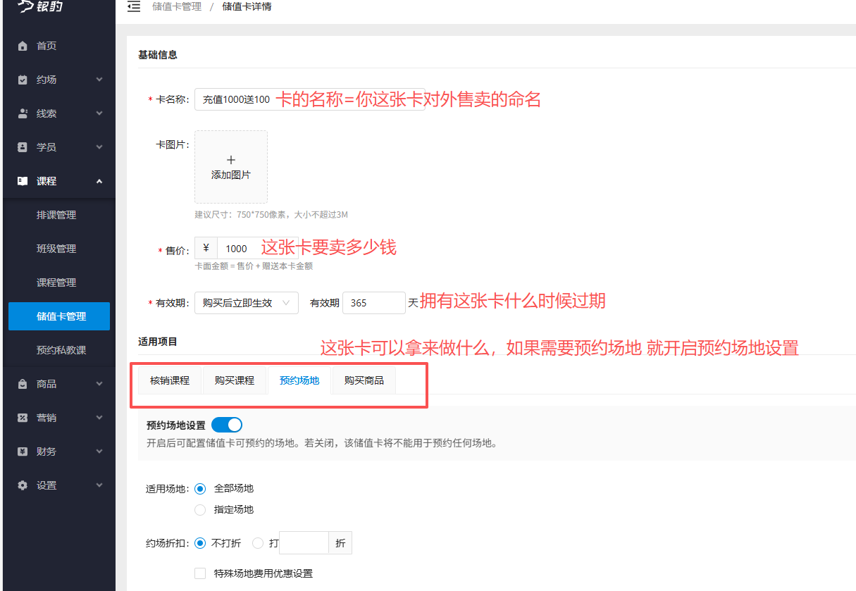Click the 学员 sidebar icon
This screenshot has width=856, height=591.
coord(23,147)
